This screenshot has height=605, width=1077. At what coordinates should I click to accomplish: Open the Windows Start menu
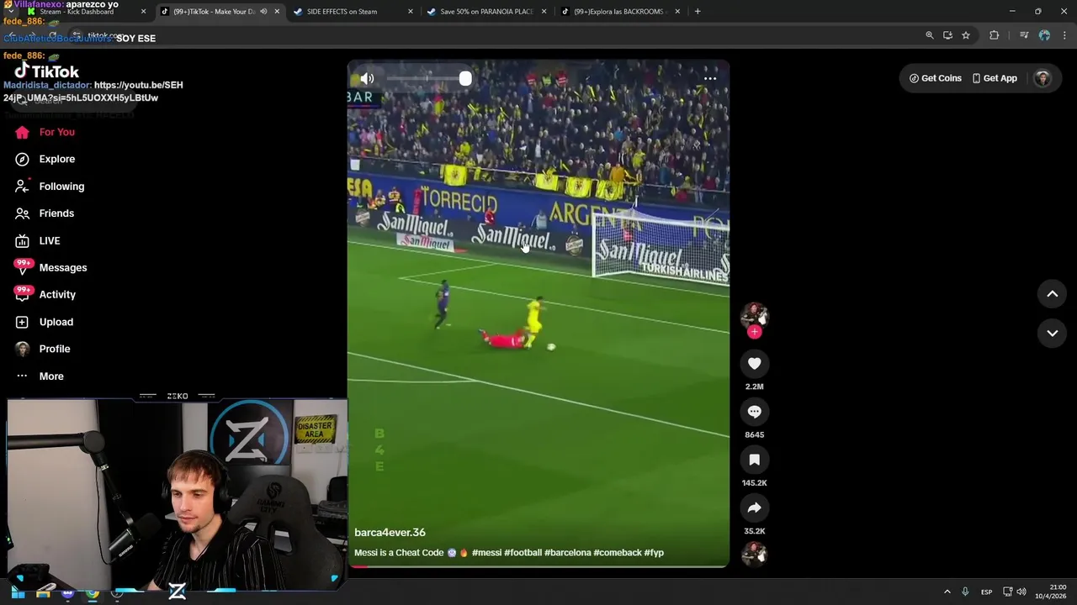point(18,592)
